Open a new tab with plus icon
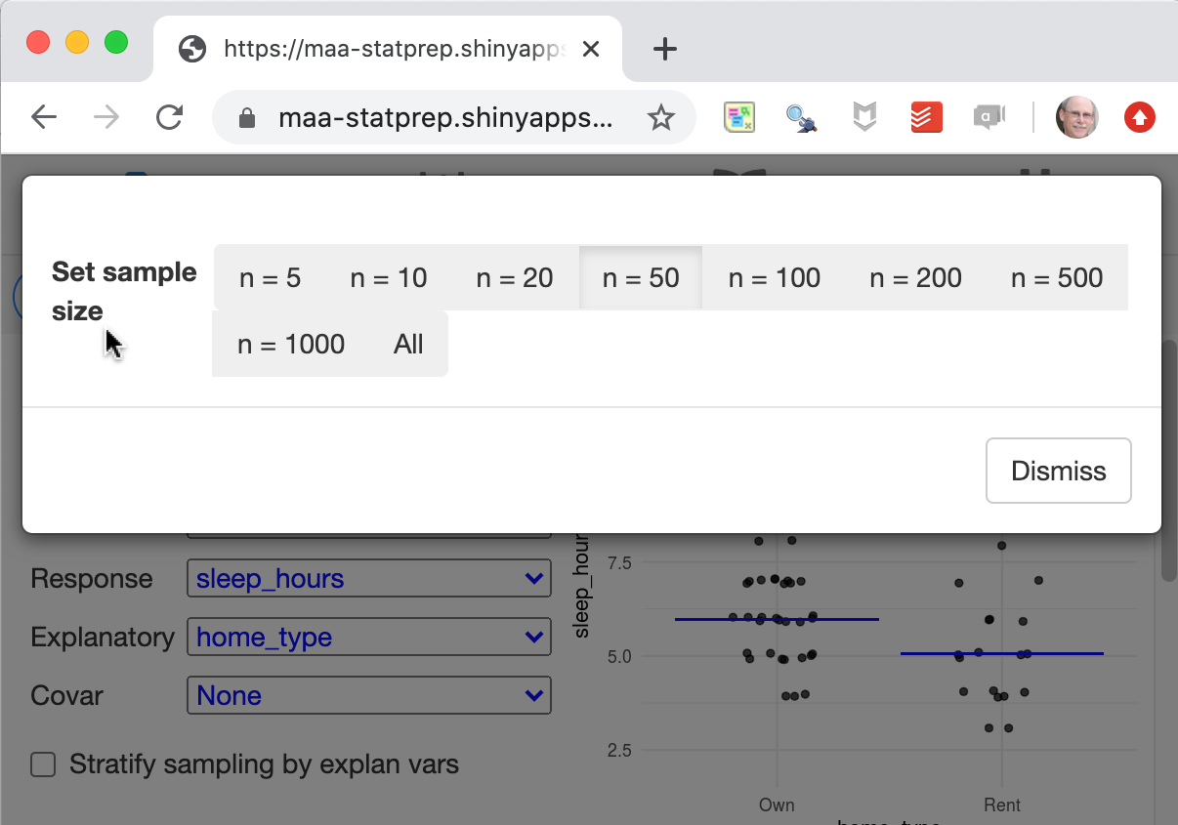 click(664, 49)
